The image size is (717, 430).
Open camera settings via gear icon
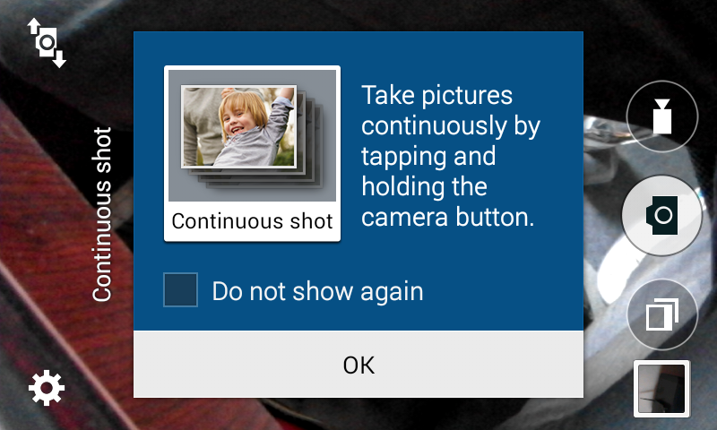point(47,389)
